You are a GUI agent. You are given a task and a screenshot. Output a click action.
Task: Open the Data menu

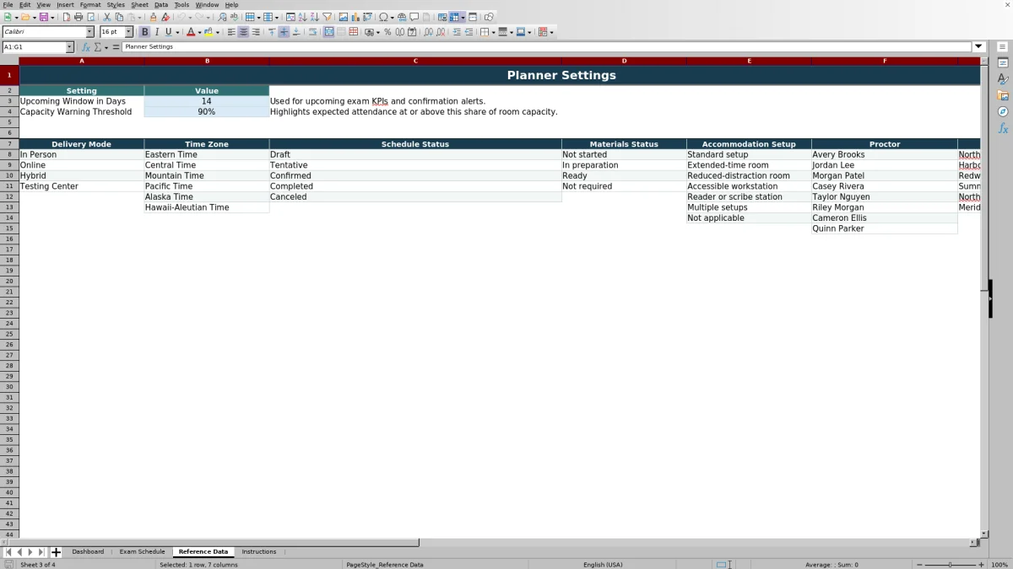pos(160,5)
